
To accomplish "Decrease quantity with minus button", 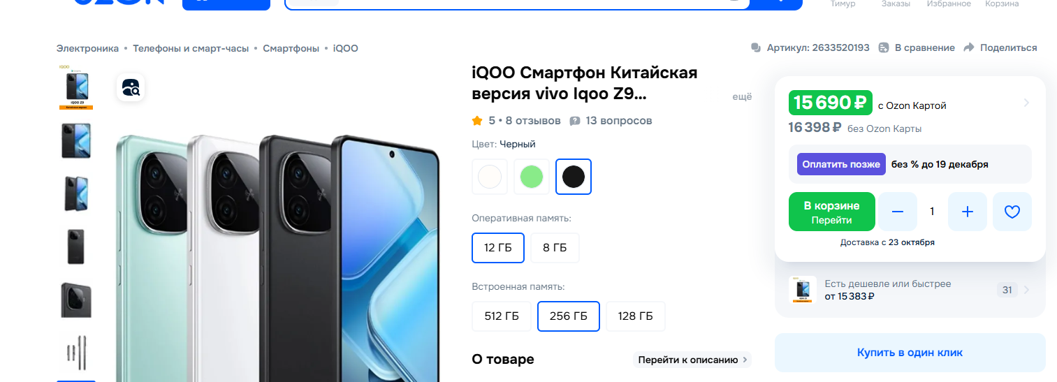I will tap(898, 212).
